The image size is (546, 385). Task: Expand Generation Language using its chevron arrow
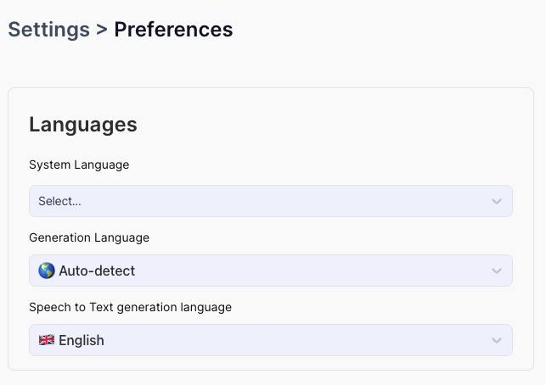pyautogui.click(x=497, y=271)
